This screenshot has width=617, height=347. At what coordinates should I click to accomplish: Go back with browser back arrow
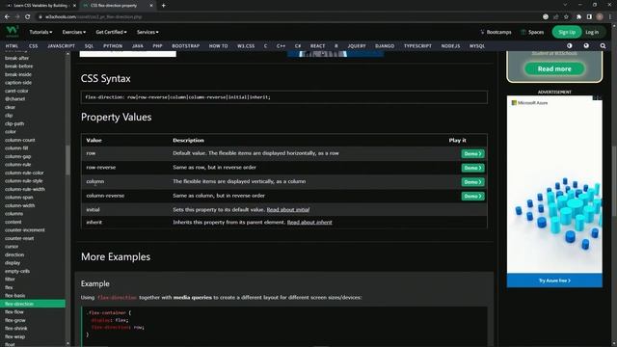tap(7, 17)
